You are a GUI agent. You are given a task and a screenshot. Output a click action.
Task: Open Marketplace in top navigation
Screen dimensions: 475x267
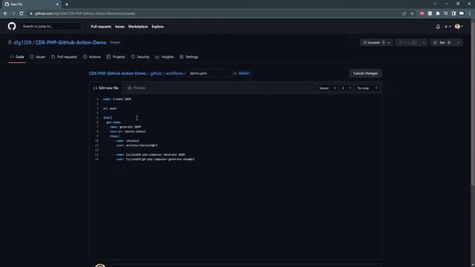pyautogui.click(x=138, y=27)
